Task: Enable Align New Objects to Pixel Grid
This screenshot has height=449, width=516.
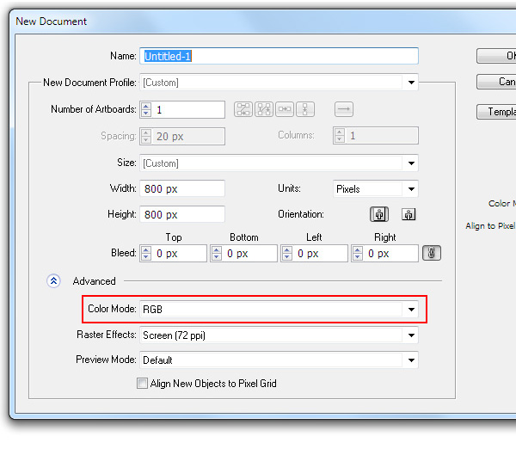Action: pos(143,384)
